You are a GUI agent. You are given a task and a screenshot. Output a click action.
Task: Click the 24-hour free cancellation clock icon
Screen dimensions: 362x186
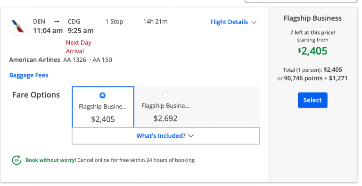pos(16,160)
